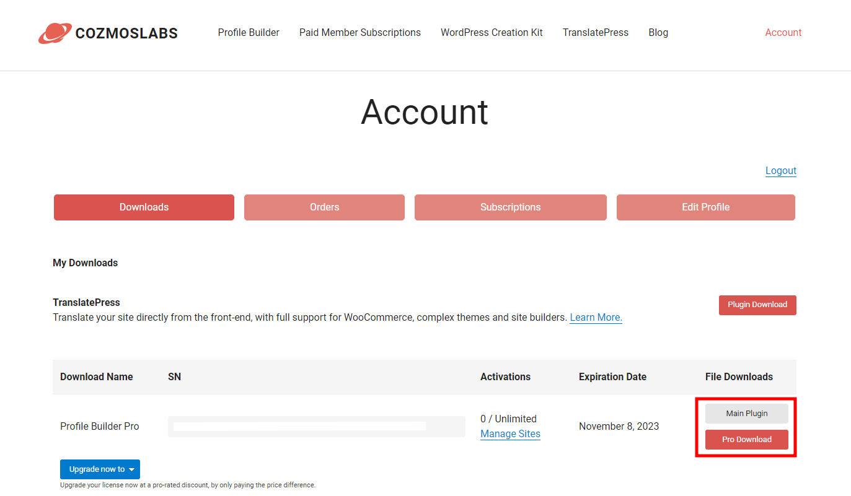851x496 pixels.
Task: Click the Activations column header
Action: pos(505,376)
